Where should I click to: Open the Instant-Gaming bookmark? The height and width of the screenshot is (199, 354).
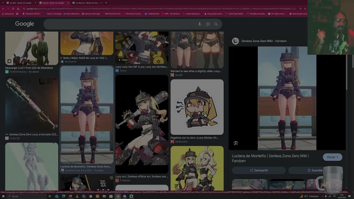point(191,14)
